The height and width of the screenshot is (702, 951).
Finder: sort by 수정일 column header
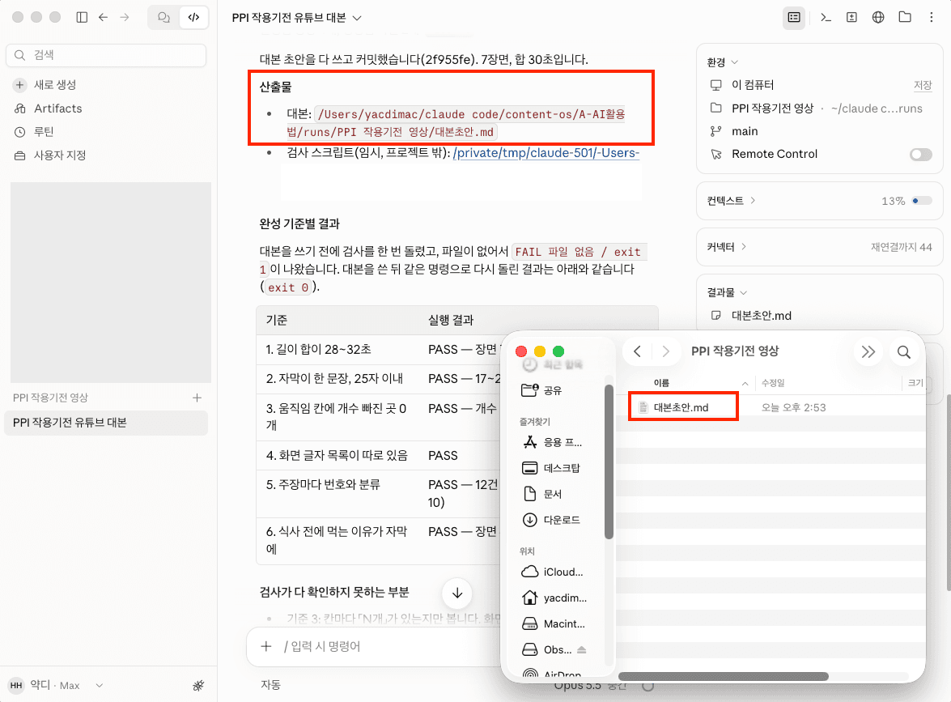(x=773, y=383)
